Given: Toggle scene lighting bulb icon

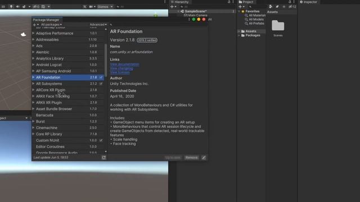Looking at the screenshot, I should [11, 7].
